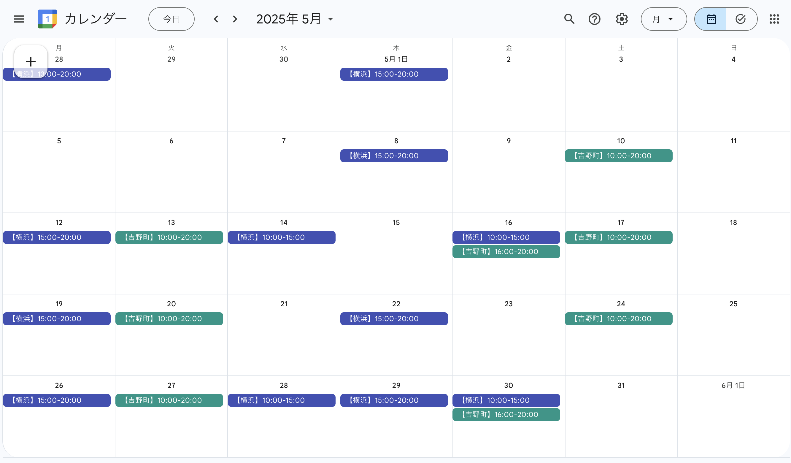Viewport: 791px width, 463px height.
Task: Select date 30 in April's row
Action: tap(284, 59)
